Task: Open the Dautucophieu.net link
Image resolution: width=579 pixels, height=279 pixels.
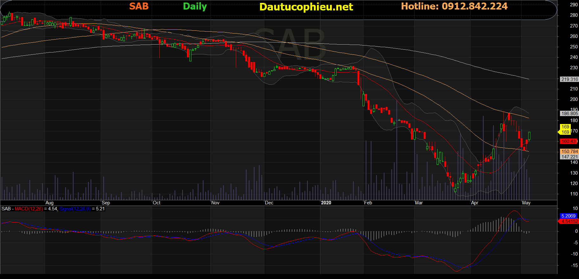Action: tap(306, 7)
